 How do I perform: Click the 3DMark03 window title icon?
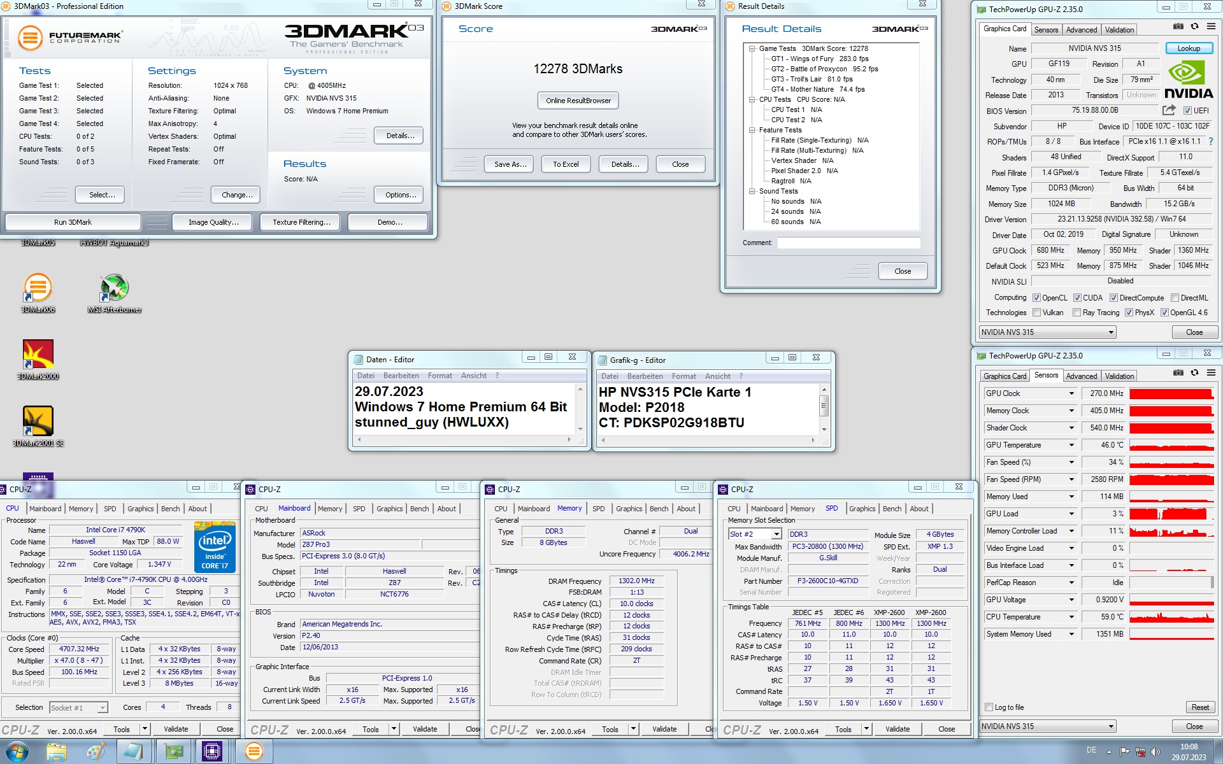tap(7, 6)
